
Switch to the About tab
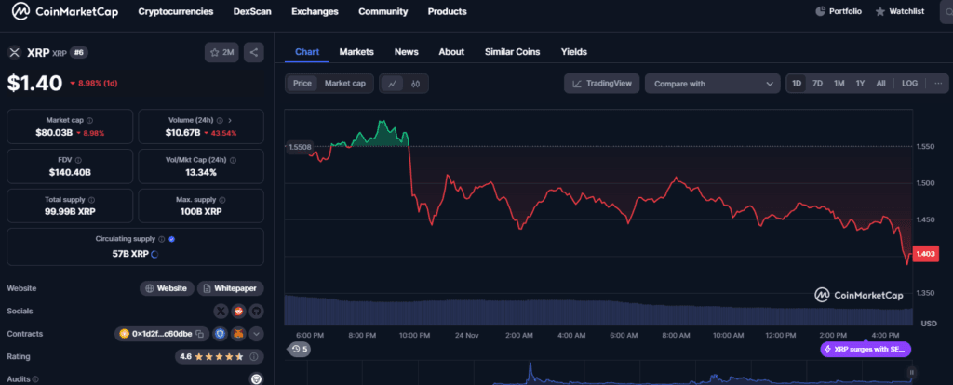451,52
